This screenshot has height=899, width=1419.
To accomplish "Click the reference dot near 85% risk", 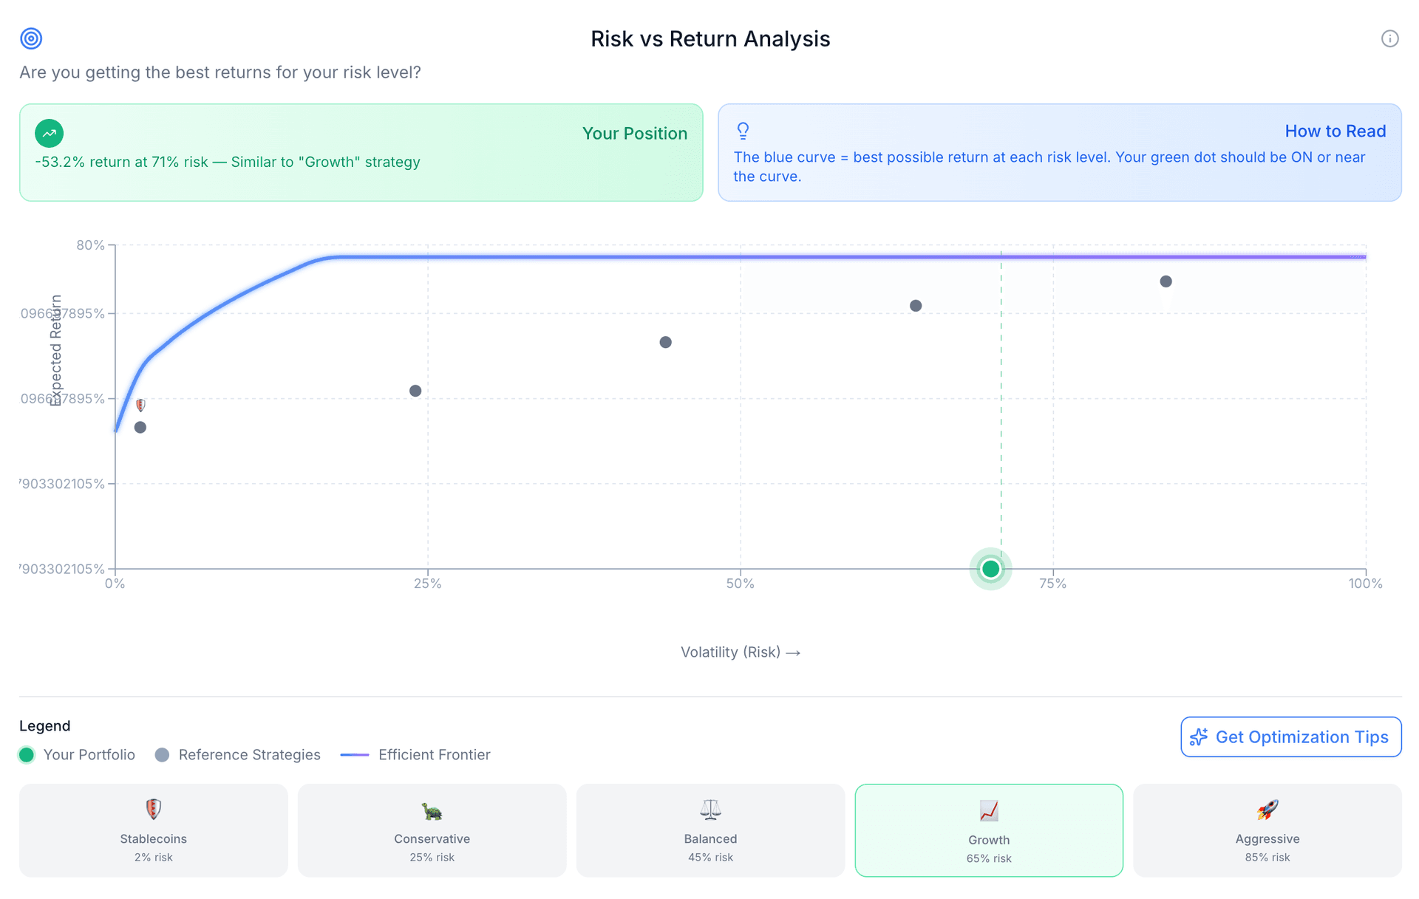I will tap(1166, 281).
